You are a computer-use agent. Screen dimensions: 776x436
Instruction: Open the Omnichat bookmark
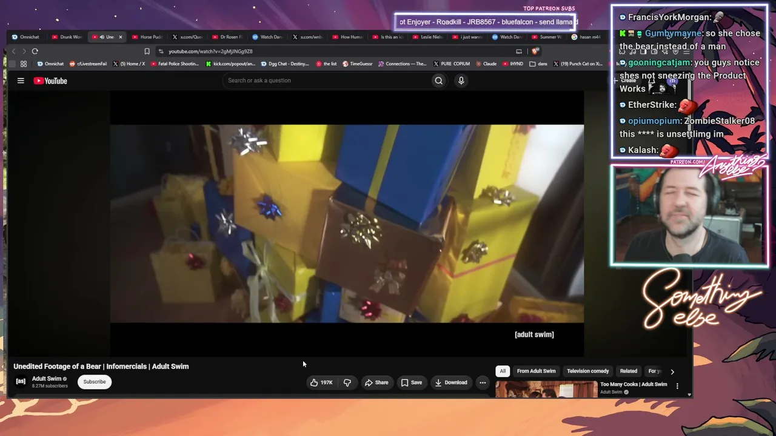(x=50, y=64)
